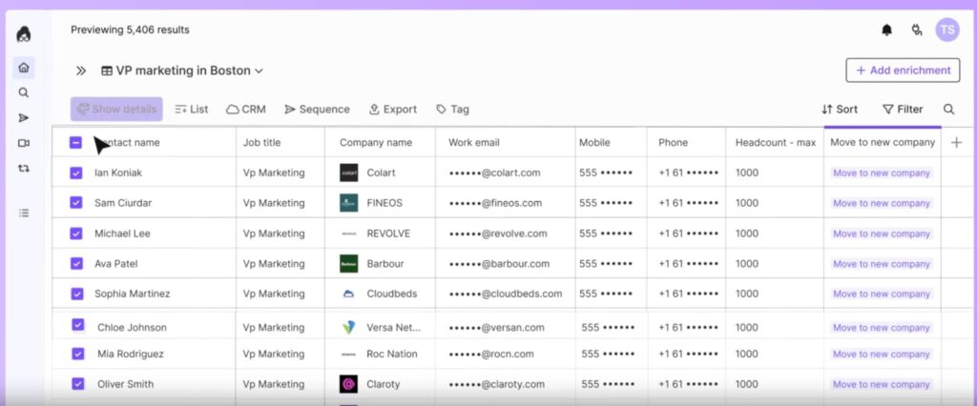Viewport: 977px width, 406px height.
Task: Open the search icon in left sidebar
Action: 24,92
